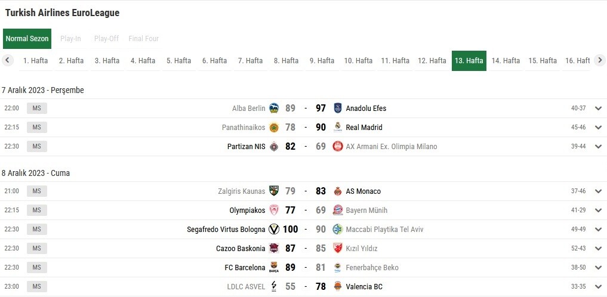Expand the Alba Berlin vs Anadolu Efes details
The image size is (607, 297).
click(x=599, y=109)
